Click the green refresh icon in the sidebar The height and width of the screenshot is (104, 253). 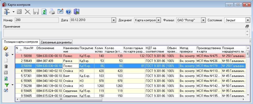point(6,79)
